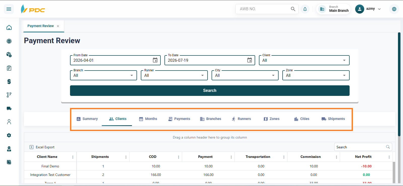The width and height of the screenshot is (403, 186).
Task: Open the Shipments tab
Action: click(333, 119)
